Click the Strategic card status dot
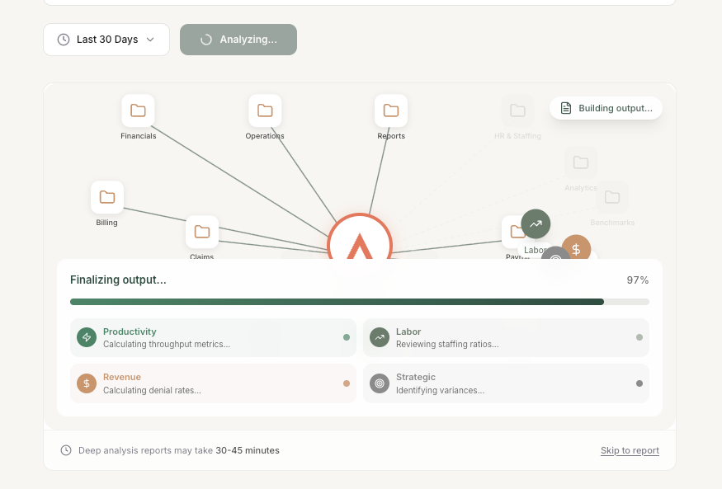Image resolution: width=722 pixels, height=489 pixels. coord(639,383)
